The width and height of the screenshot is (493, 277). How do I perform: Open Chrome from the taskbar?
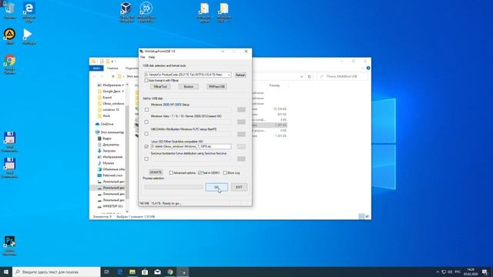(x=170, y=272)
